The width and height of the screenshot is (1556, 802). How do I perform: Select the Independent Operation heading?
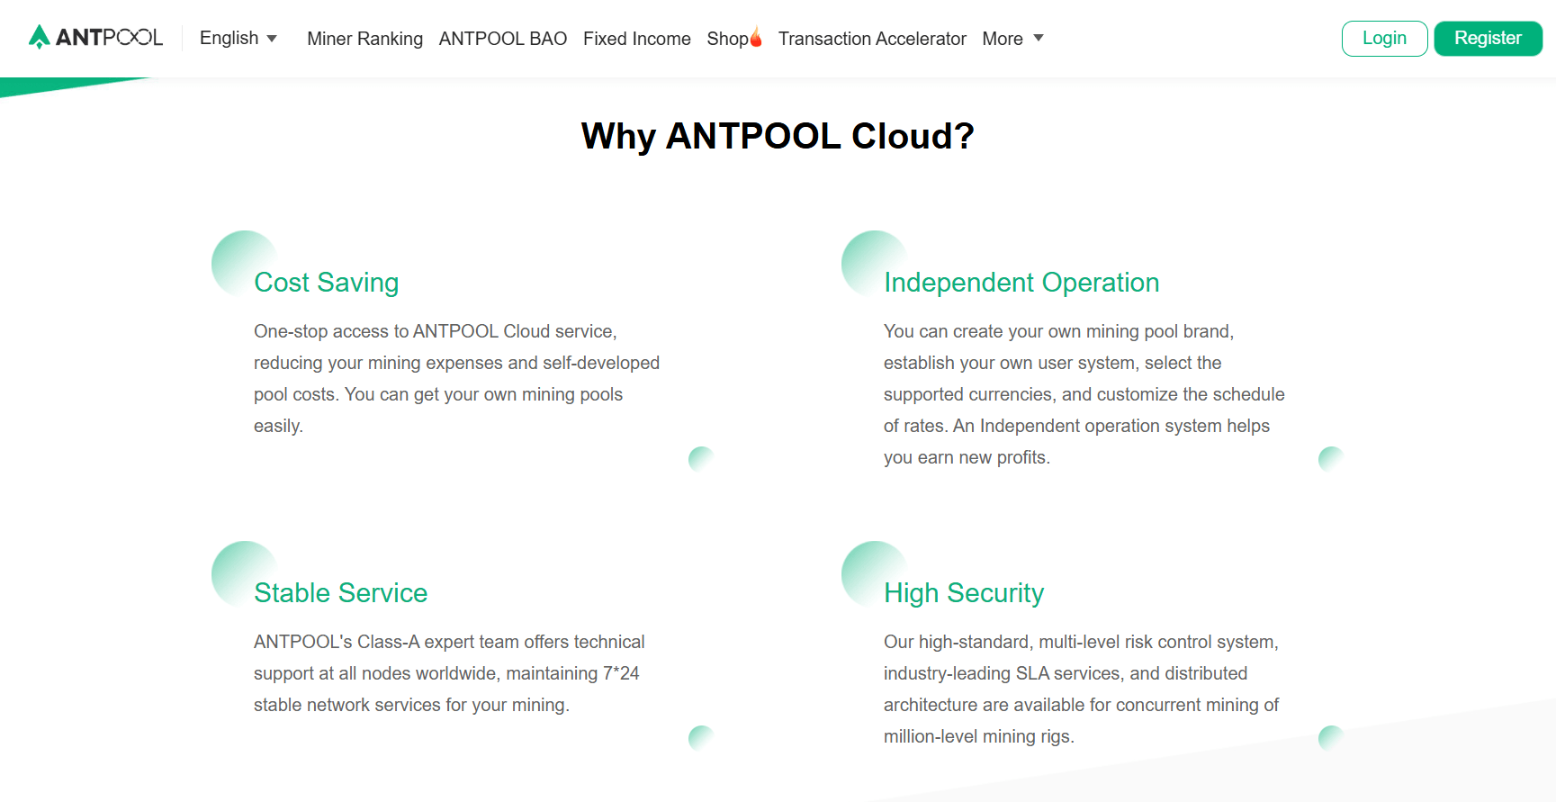pyautogui.click(x=1021, y=283)
